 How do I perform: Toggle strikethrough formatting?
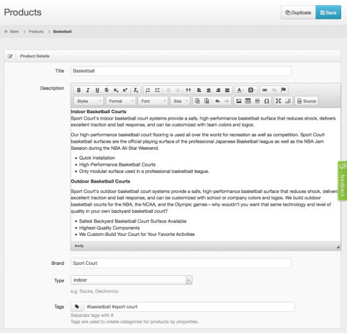click(x=107, y=90)
